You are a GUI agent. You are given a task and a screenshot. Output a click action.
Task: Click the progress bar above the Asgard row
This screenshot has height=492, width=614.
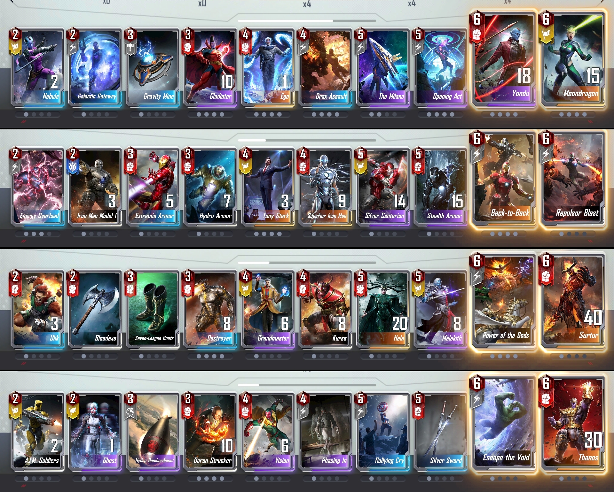pos(307,263)
